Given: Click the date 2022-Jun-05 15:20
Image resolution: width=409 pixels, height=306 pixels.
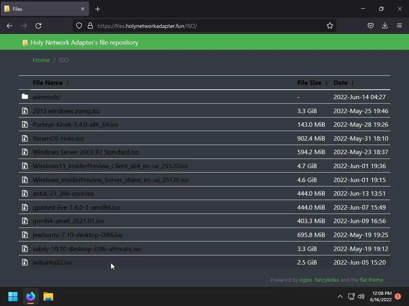Looking at the screenshot, I should click(359, 263).
